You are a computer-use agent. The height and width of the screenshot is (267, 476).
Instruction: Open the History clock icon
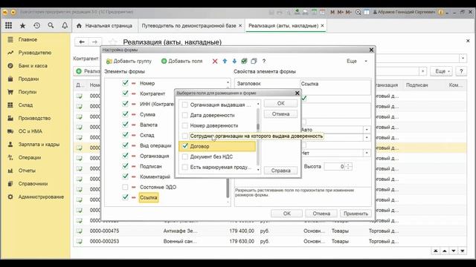click(x=36, y=26)
